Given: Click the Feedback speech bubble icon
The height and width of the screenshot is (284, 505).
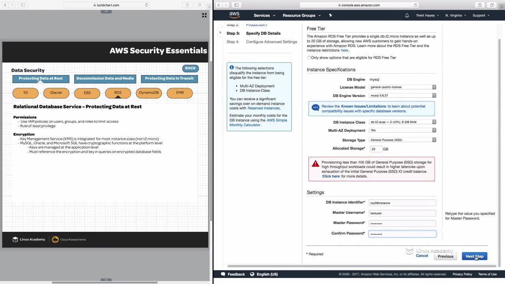Looking at the screenshot, I should [x=223, y=274].
